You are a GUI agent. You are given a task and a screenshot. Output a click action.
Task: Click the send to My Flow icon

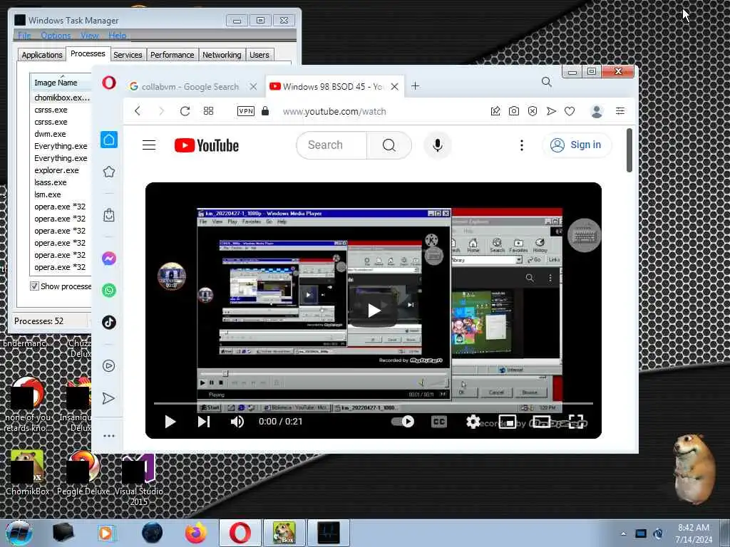tap(551, 110)
